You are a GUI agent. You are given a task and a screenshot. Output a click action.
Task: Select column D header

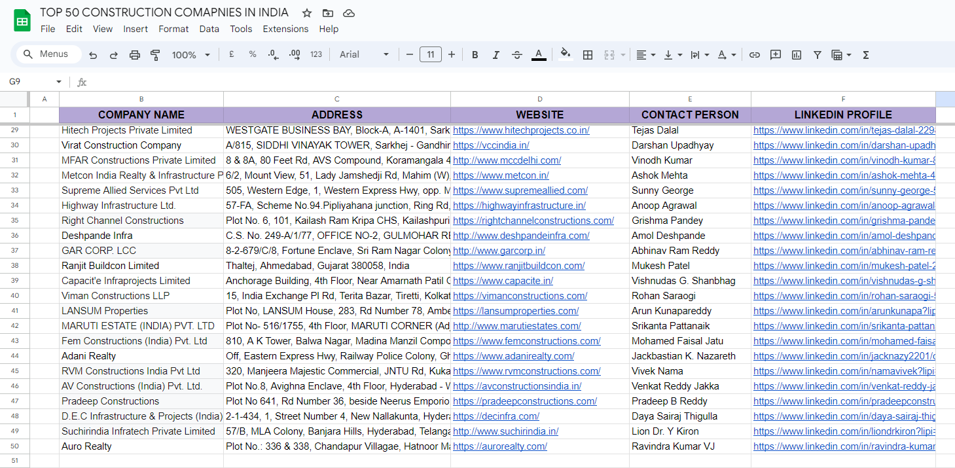coord(540,99)
